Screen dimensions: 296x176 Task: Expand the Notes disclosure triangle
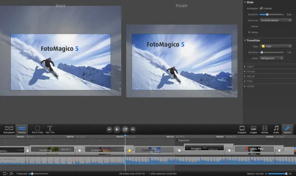[x=249, y=32]
